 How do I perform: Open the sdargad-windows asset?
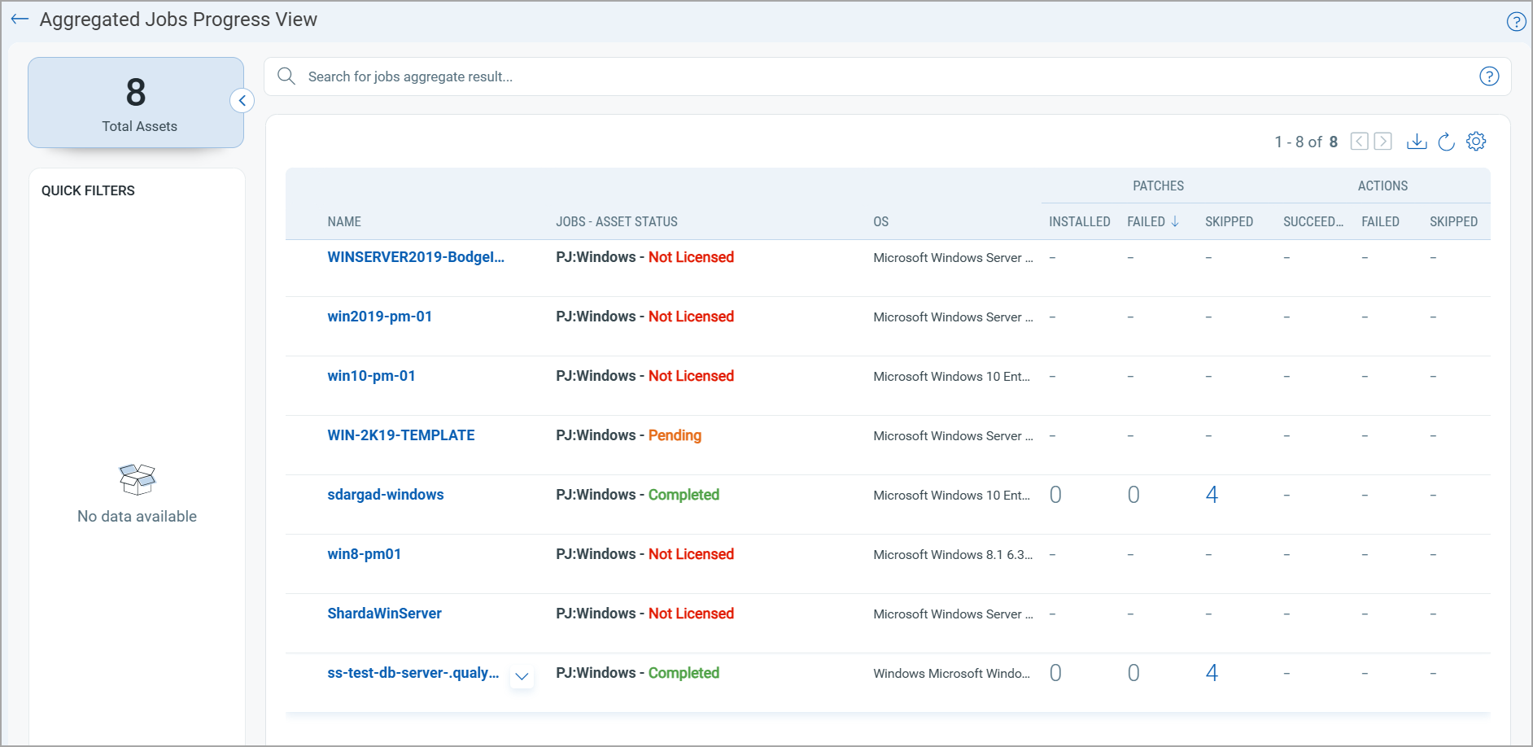coord(385,495)
